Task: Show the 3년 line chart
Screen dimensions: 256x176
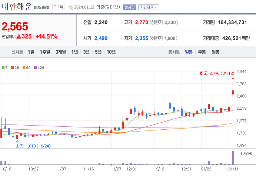Action: click(86, 52)
